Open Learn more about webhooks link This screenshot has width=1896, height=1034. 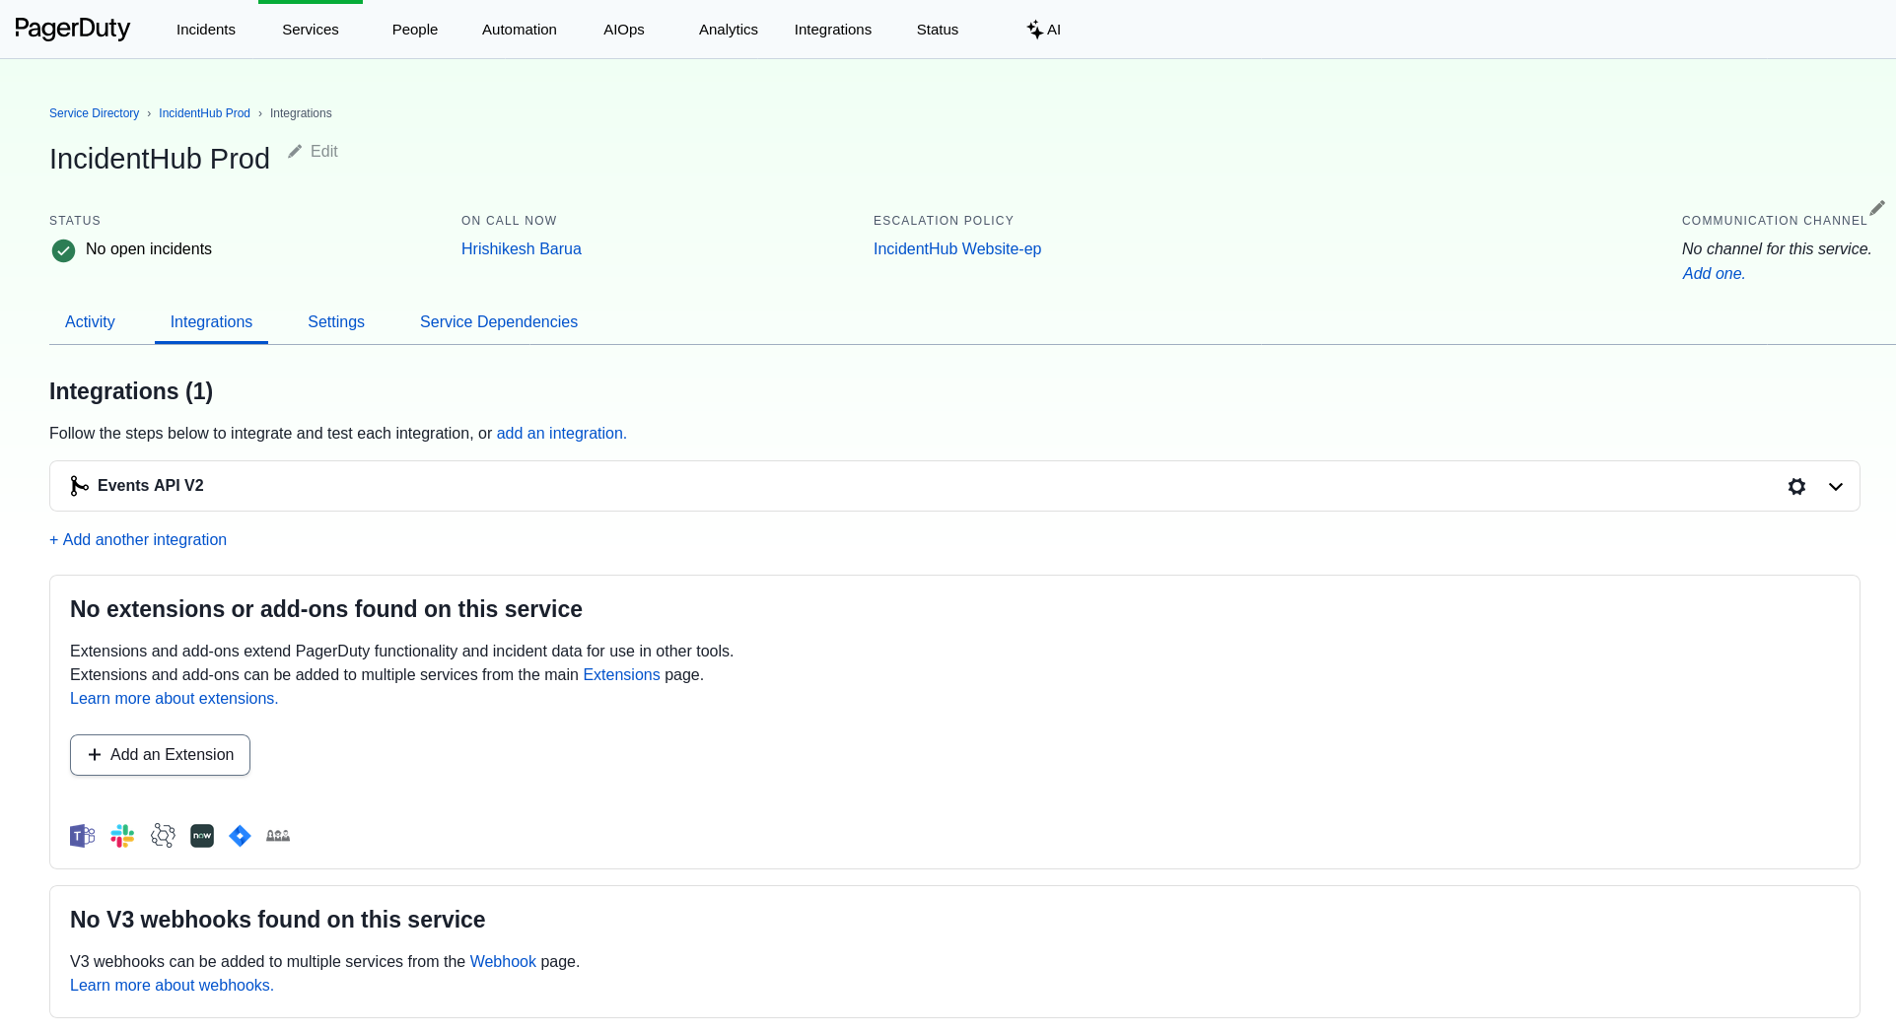(172, 986)
